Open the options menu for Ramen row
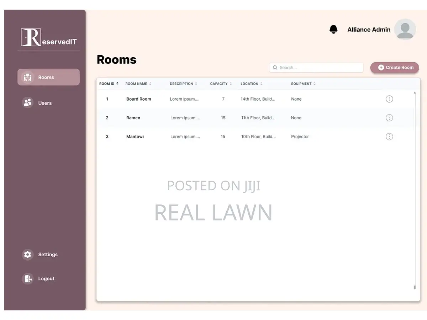Image resolution: width=427 pixels, height=320 pixels. pos(389,118)
